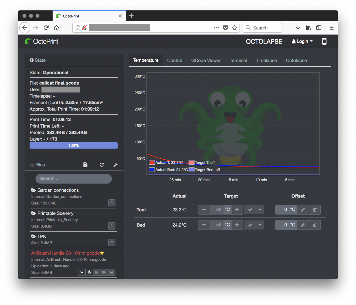The height and width of the screenshot is (305, 356).
Task: Click the mobile view icon in navbar
Action: [324, 41]
